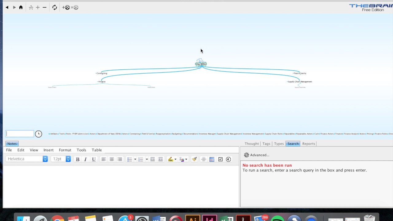The image size is (393, 221).
Task: Align note text right
Action: point(120,159)
